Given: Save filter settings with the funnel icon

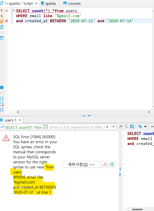Looking at the screenshot, I should (126, 127).
